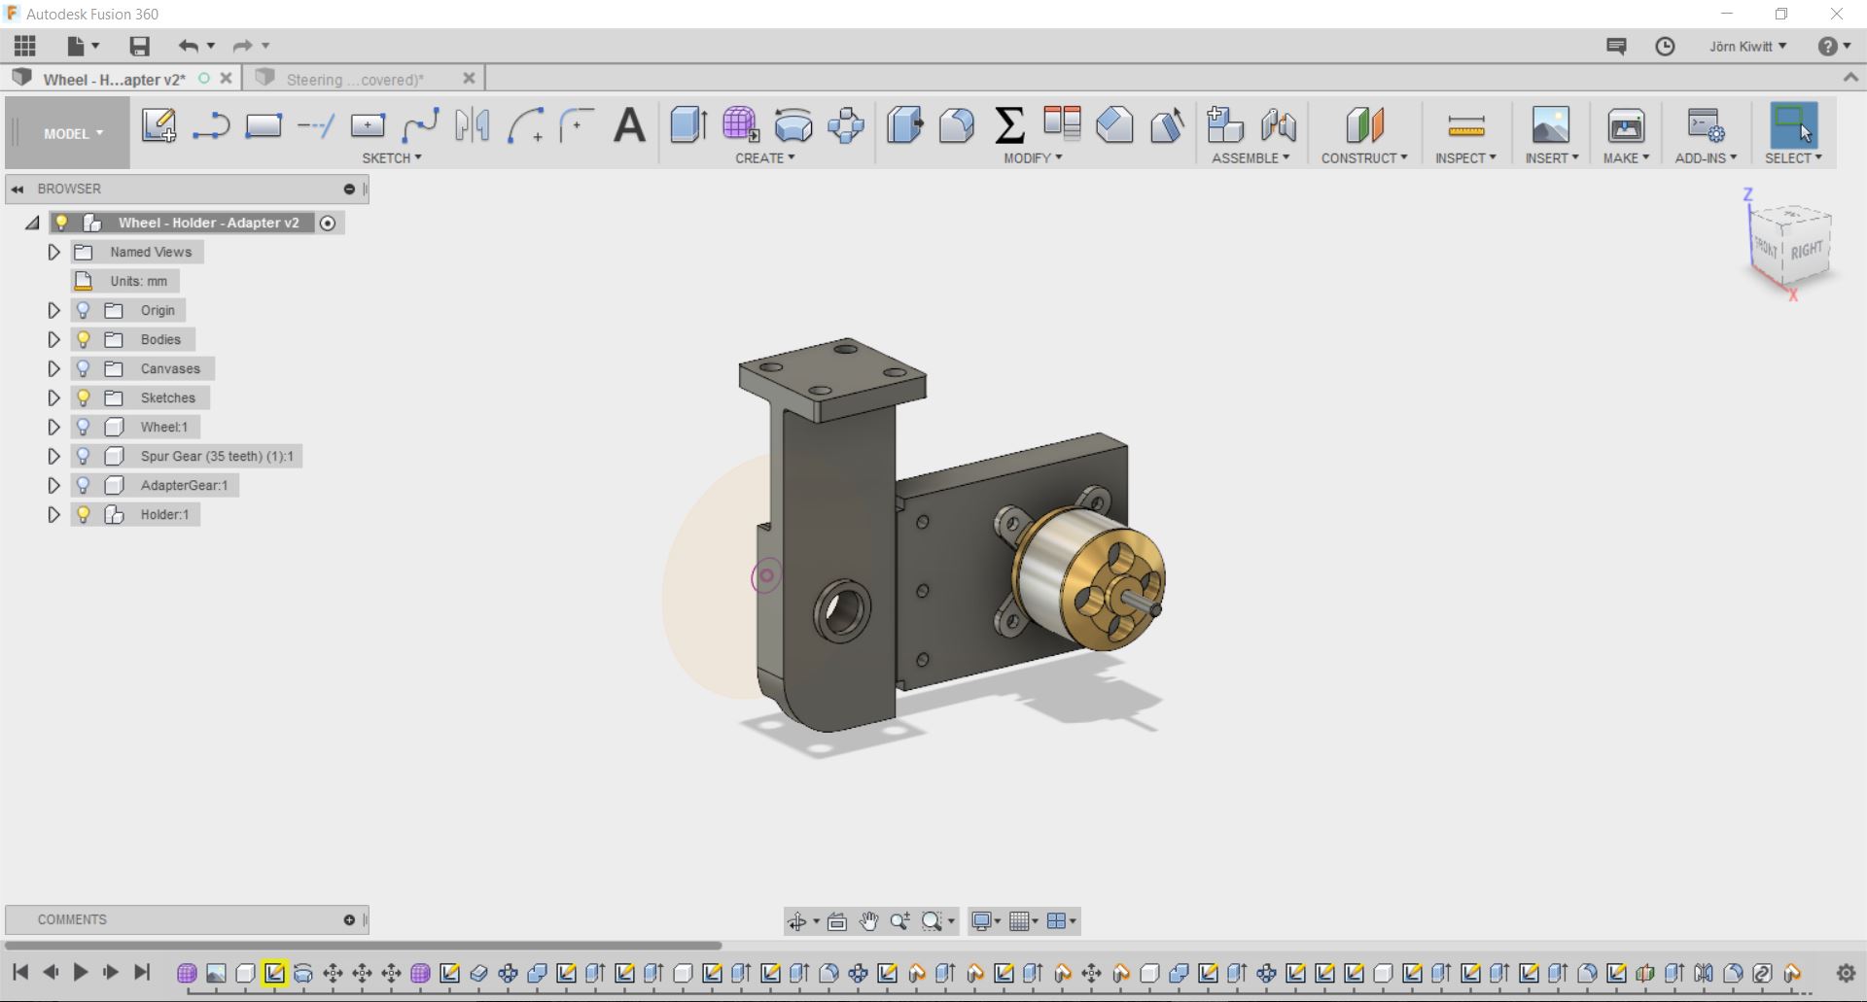This screenshot has height=1002, width=1867.
Task: Open Change Parameters sigma icon
Action: 1009,125
